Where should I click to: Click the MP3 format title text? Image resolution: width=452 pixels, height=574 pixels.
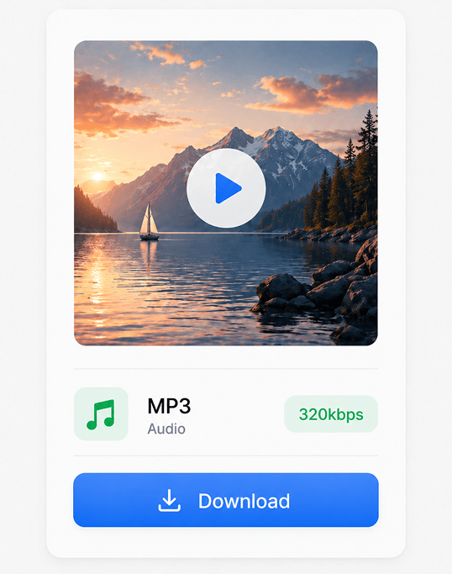pyautogui.click(x=169, y=406)
